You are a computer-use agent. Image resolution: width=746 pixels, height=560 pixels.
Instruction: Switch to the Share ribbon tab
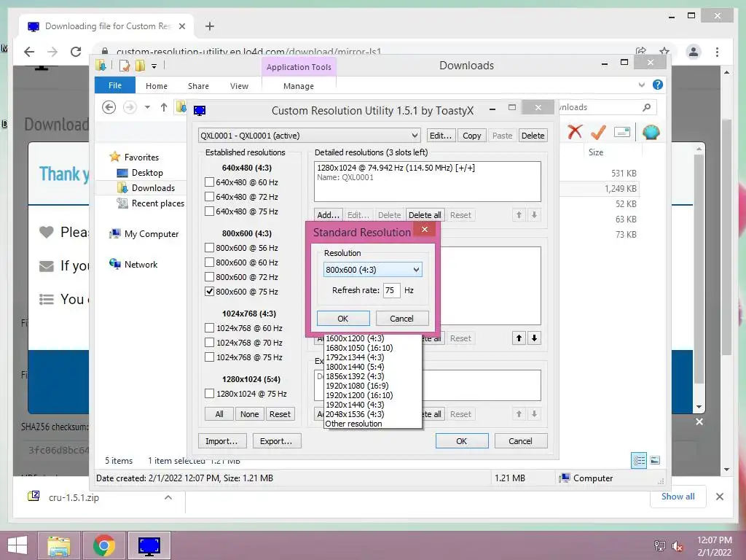198,86
